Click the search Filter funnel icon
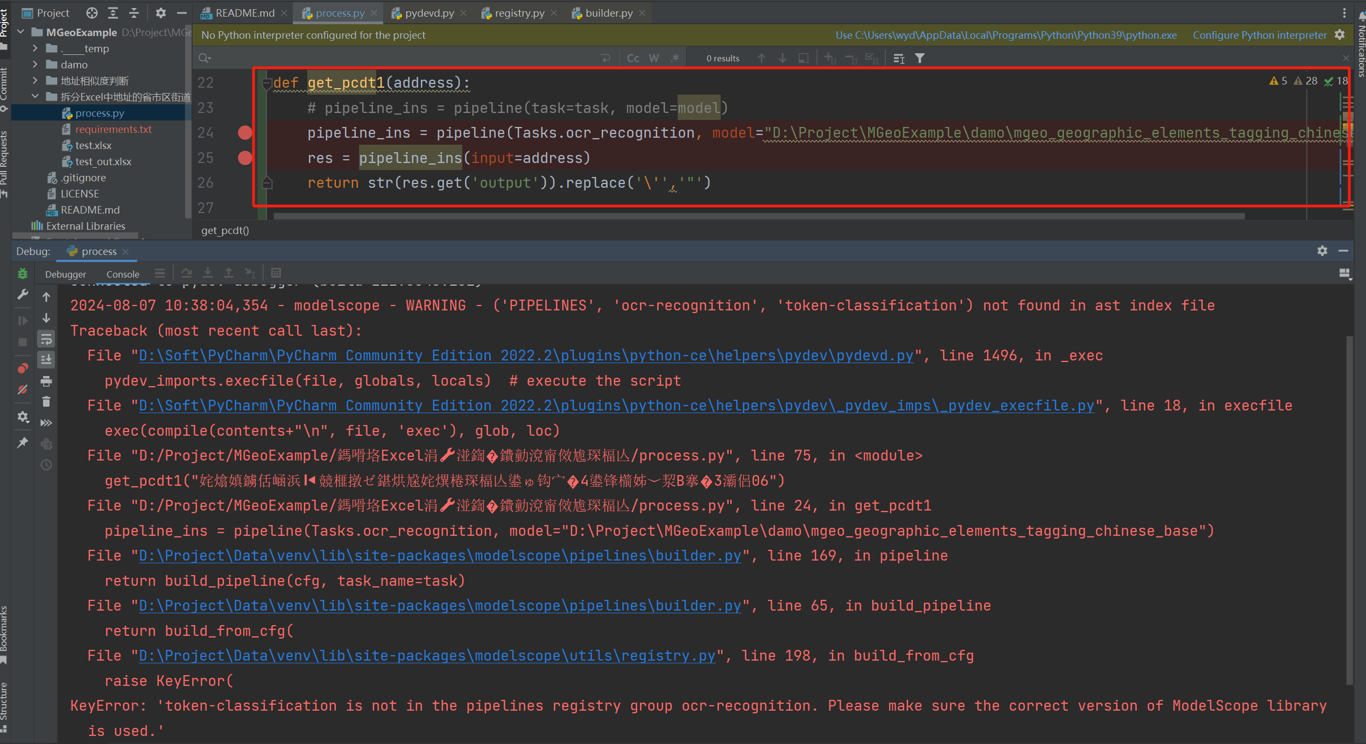This screenshot has height=744, width=1366. (920, 58)
